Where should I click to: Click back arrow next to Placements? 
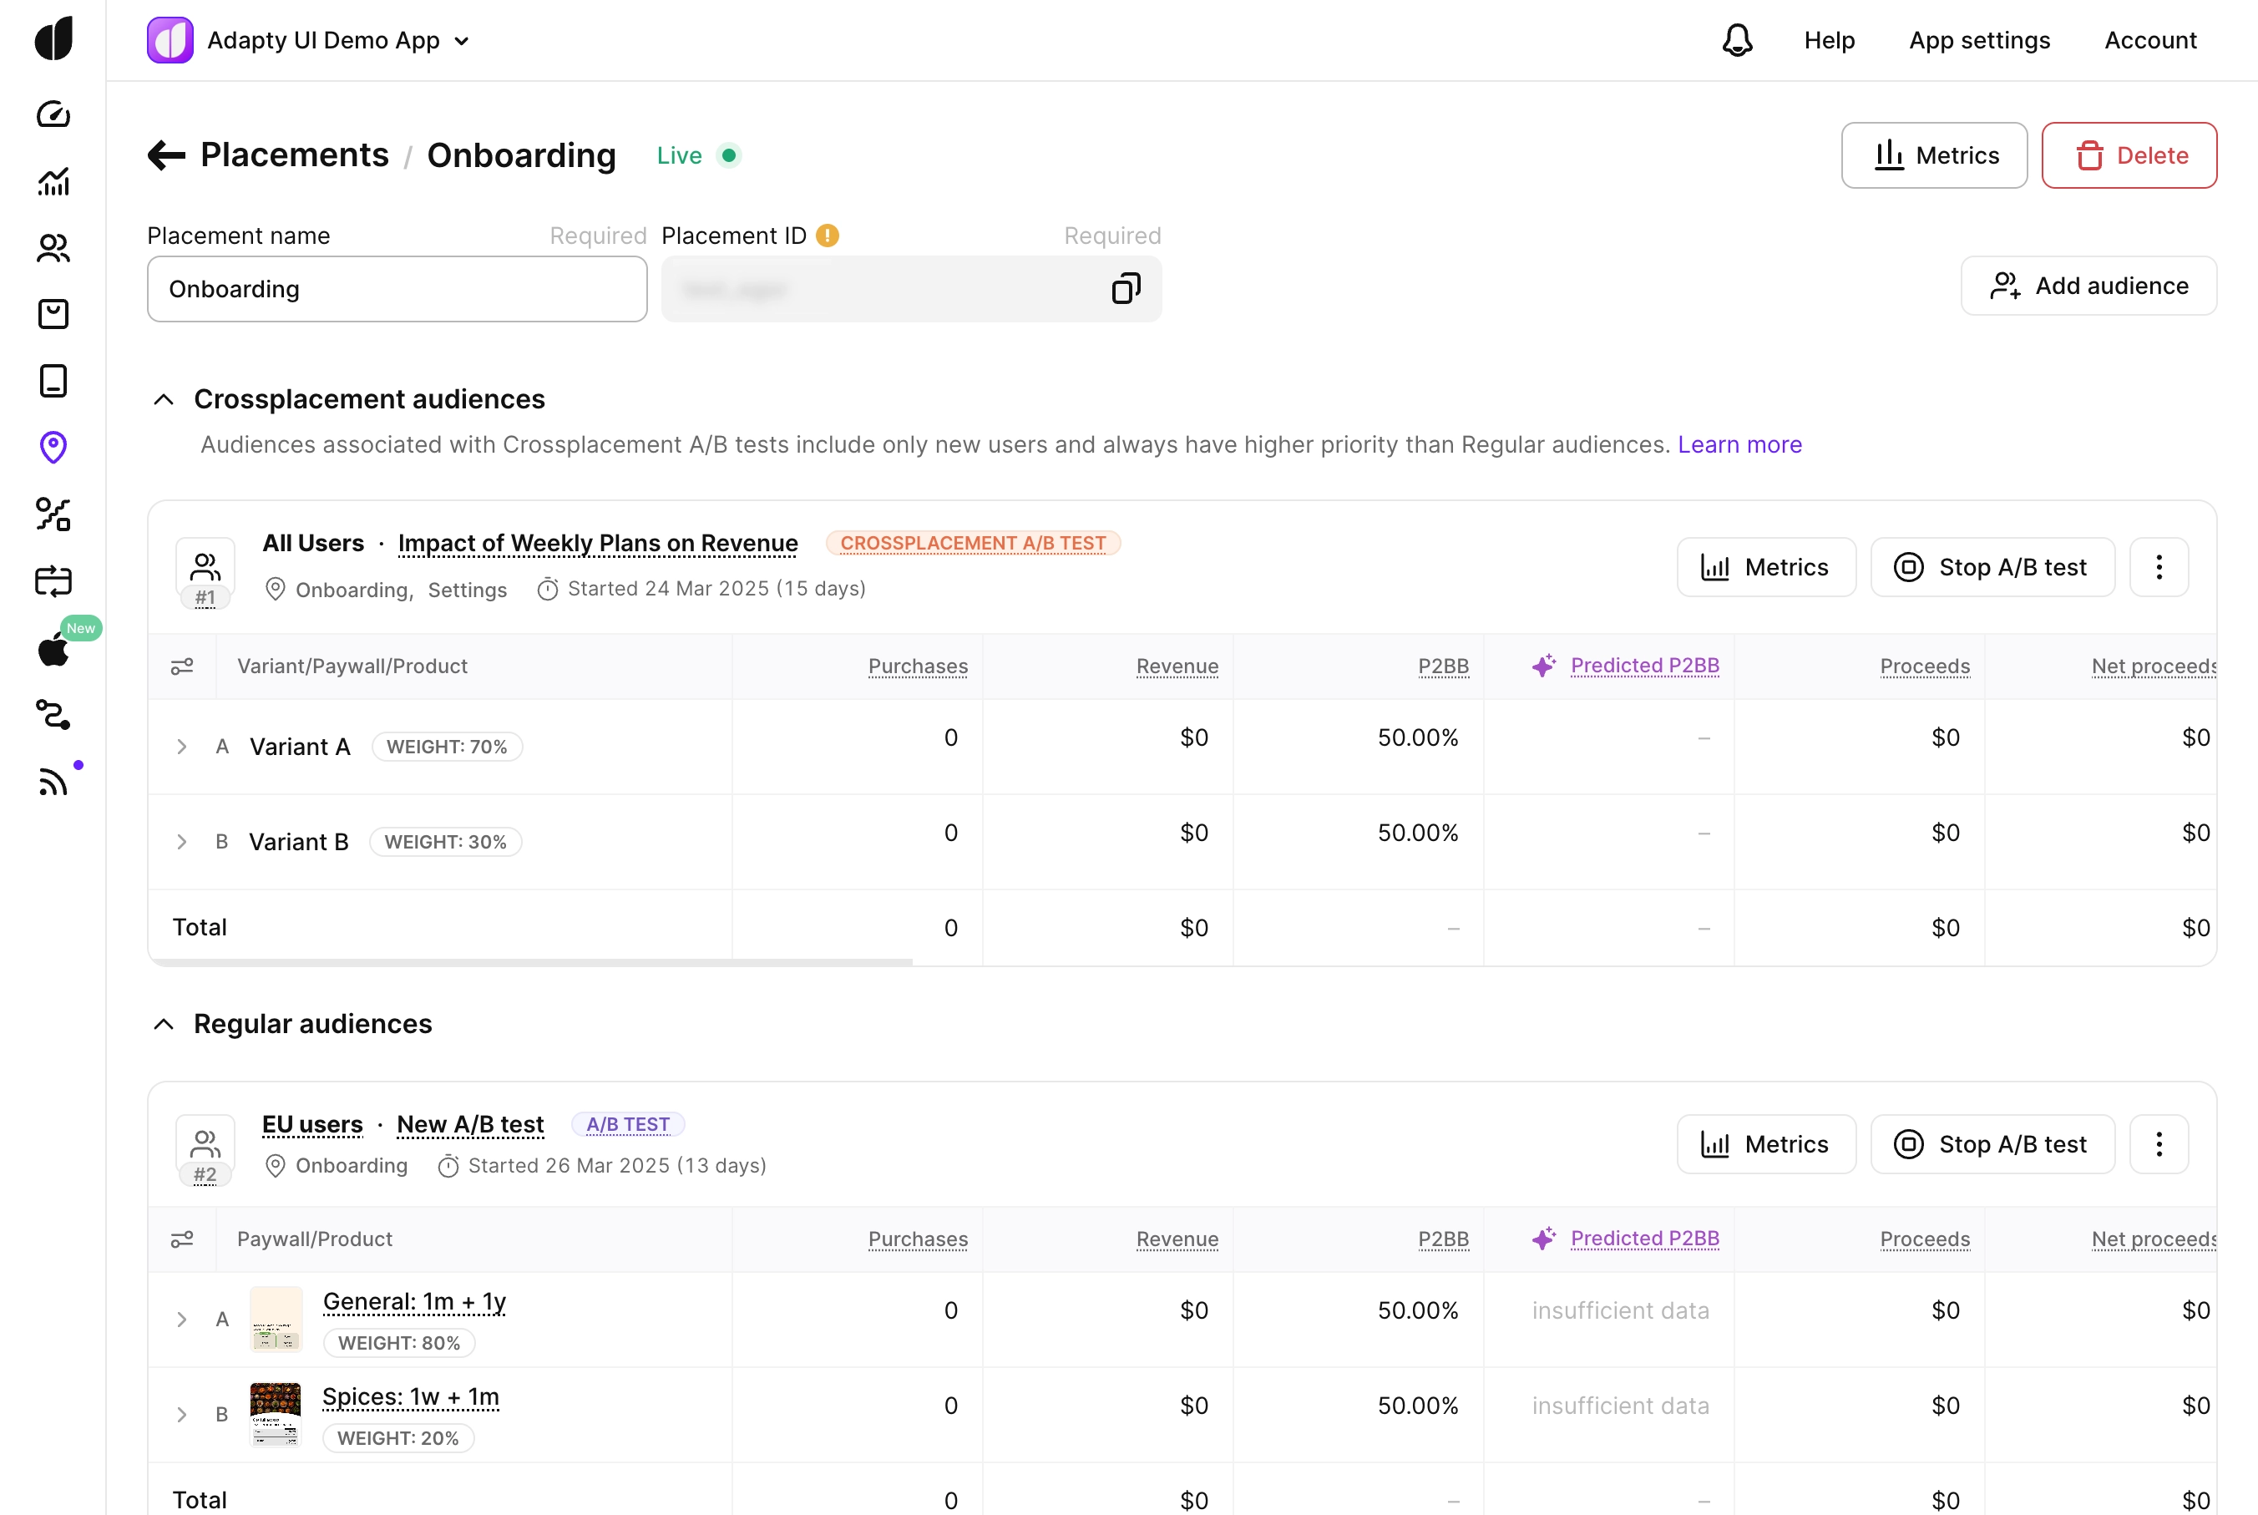166,155
